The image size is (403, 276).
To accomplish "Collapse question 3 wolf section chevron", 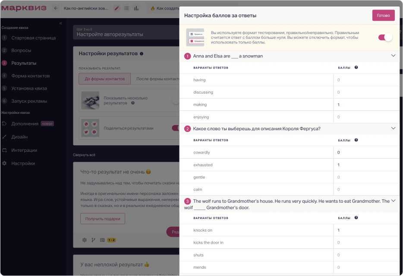I will click(393, 201).
